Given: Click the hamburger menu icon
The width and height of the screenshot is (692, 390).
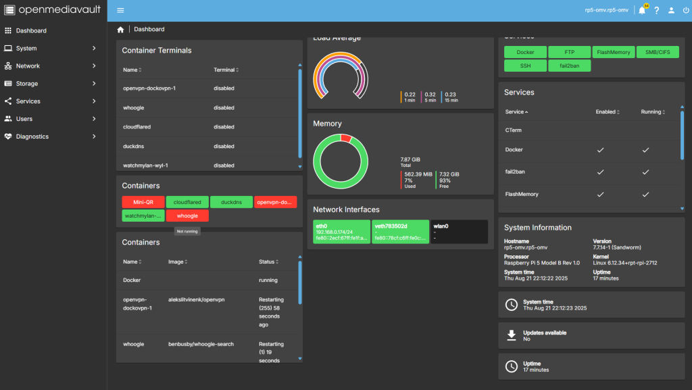Looking at the screenshot, I should (x=120, y=10).
